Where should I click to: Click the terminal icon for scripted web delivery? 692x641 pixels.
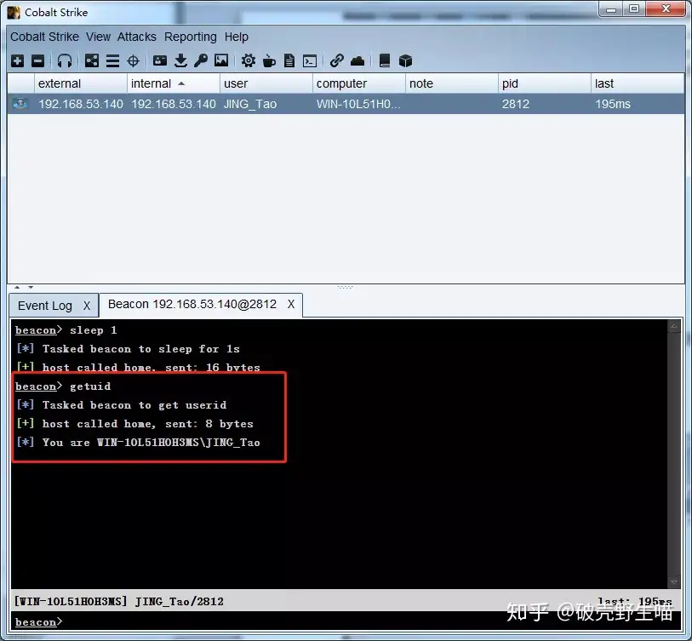[x=310, y=60]
